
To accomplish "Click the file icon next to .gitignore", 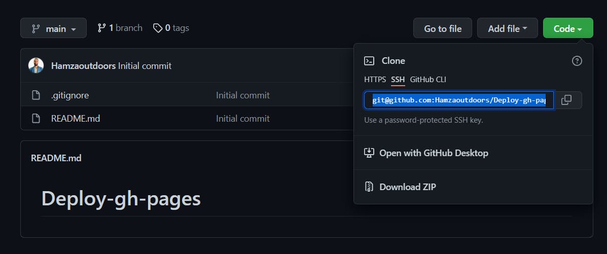I will [35, 95].
